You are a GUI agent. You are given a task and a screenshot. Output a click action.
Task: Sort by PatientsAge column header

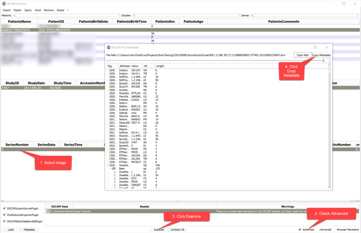(x=194, y=21)
